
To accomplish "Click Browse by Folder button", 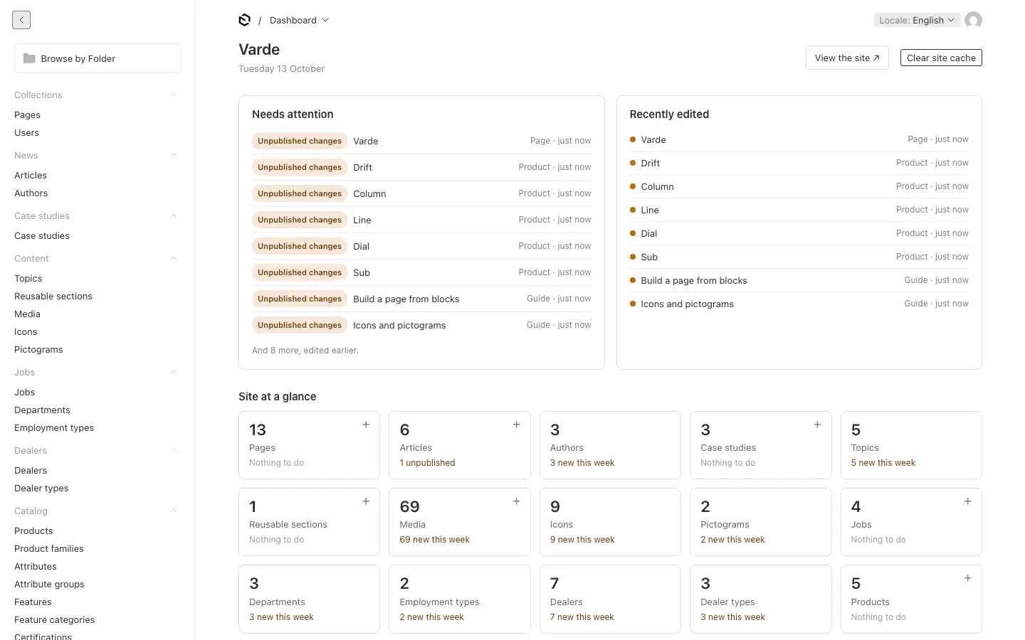I will click(x=98, y=58).
